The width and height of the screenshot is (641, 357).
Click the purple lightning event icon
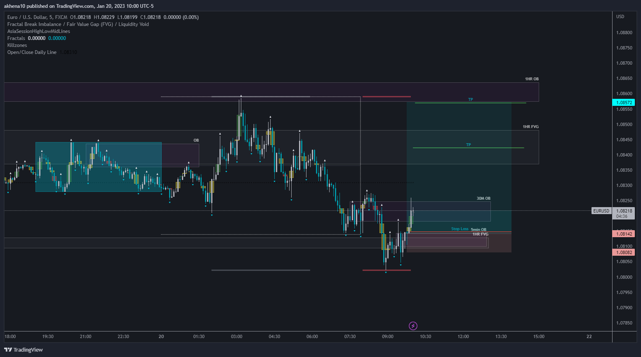point(413,326)
